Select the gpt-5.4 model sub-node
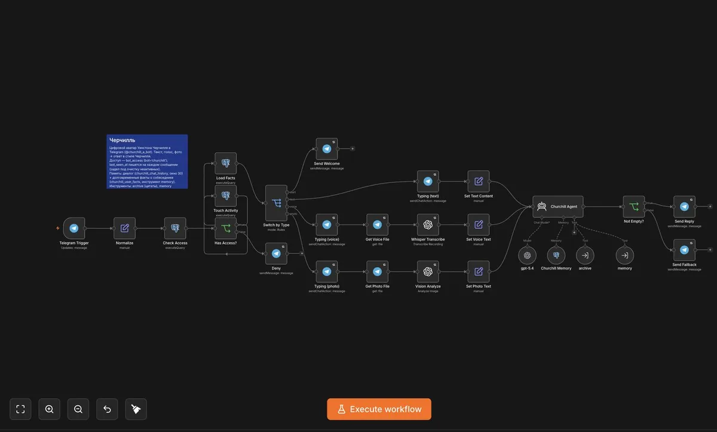 point(527,255)
